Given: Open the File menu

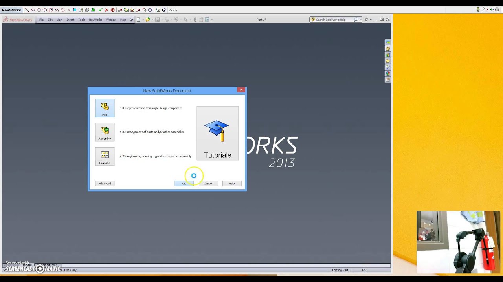Looking at the screenshot, I should 41,20.
